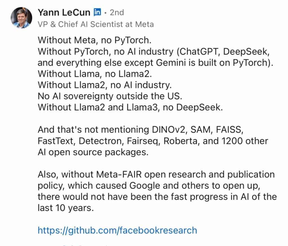Click the word FAISS in the post
Viewport: 288px width, 246px height.
point(229,130)
